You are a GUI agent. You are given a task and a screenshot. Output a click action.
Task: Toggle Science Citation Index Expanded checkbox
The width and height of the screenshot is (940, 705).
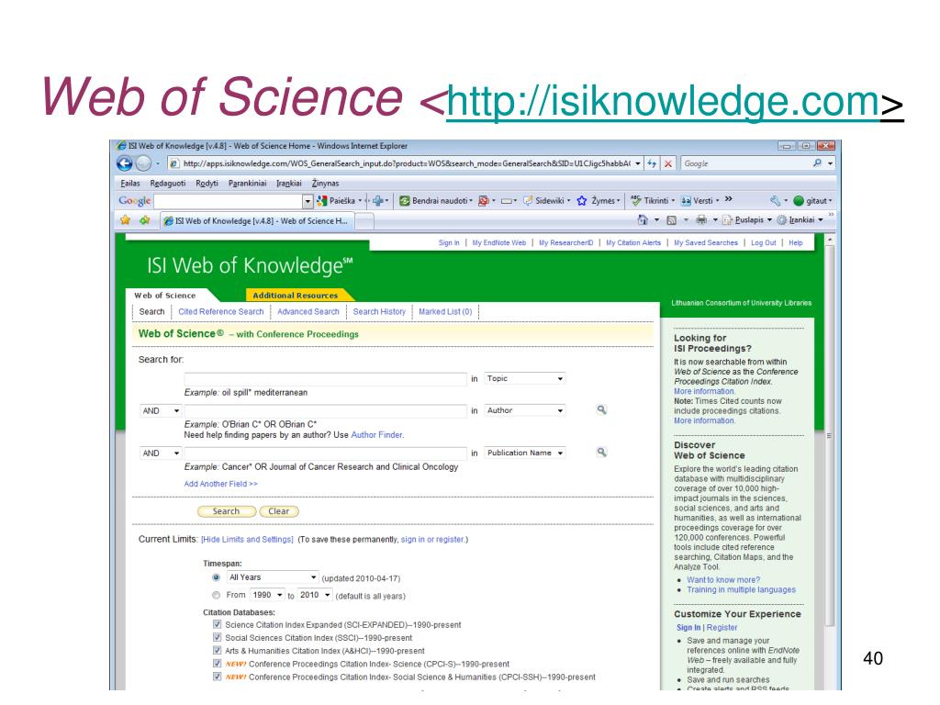click(217, 624)
